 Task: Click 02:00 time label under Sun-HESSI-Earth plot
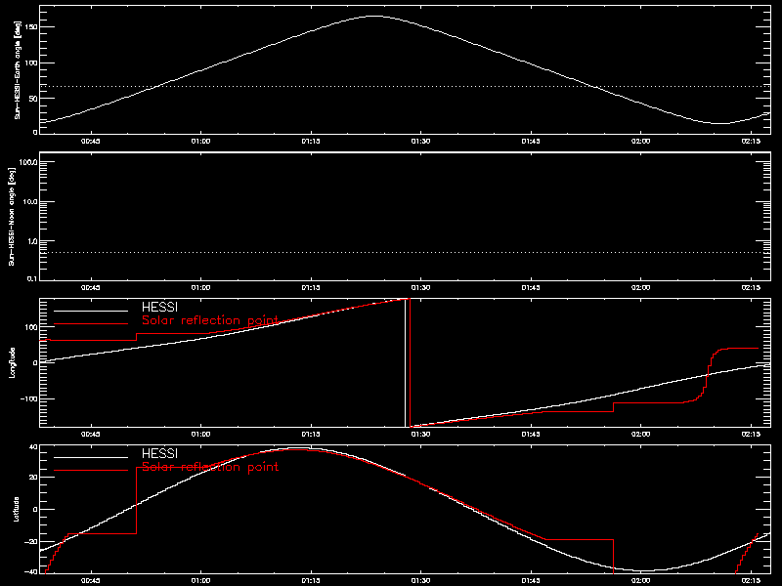coord(640,142)
